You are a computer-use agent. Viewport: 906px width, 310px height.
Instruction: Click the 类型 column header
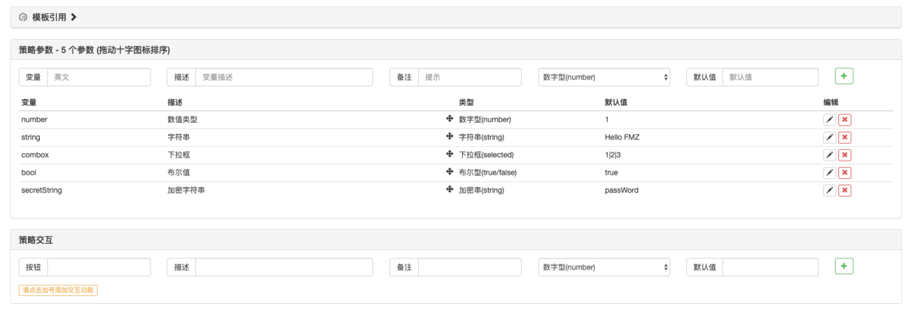(466, 102)
